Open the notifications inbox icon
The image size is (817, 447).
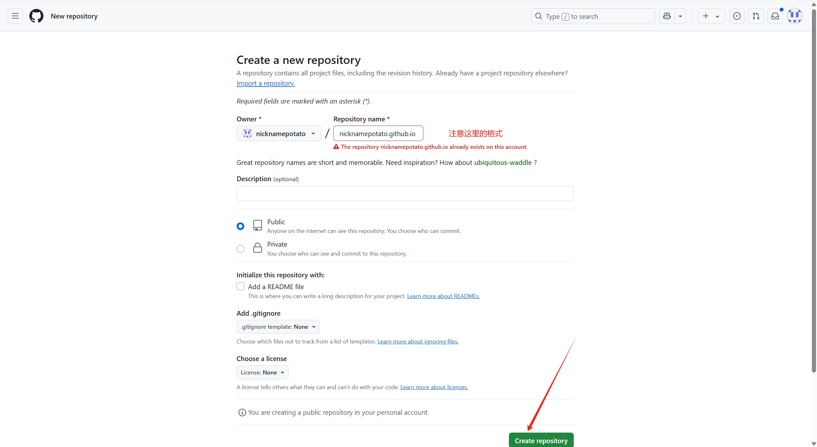point(775,16)
